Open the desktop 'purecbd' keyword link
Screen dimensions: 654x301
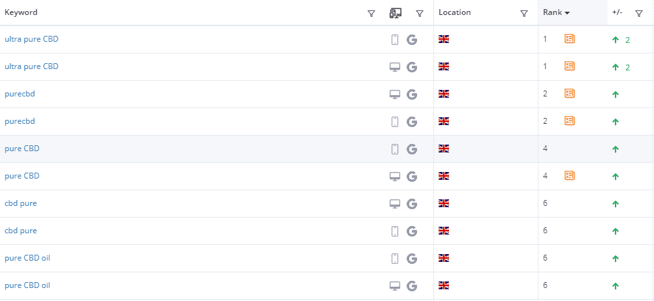20,94
